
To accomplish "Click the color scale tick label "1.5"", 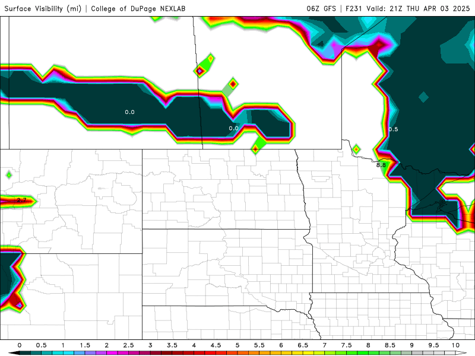I will click(85, 345).
